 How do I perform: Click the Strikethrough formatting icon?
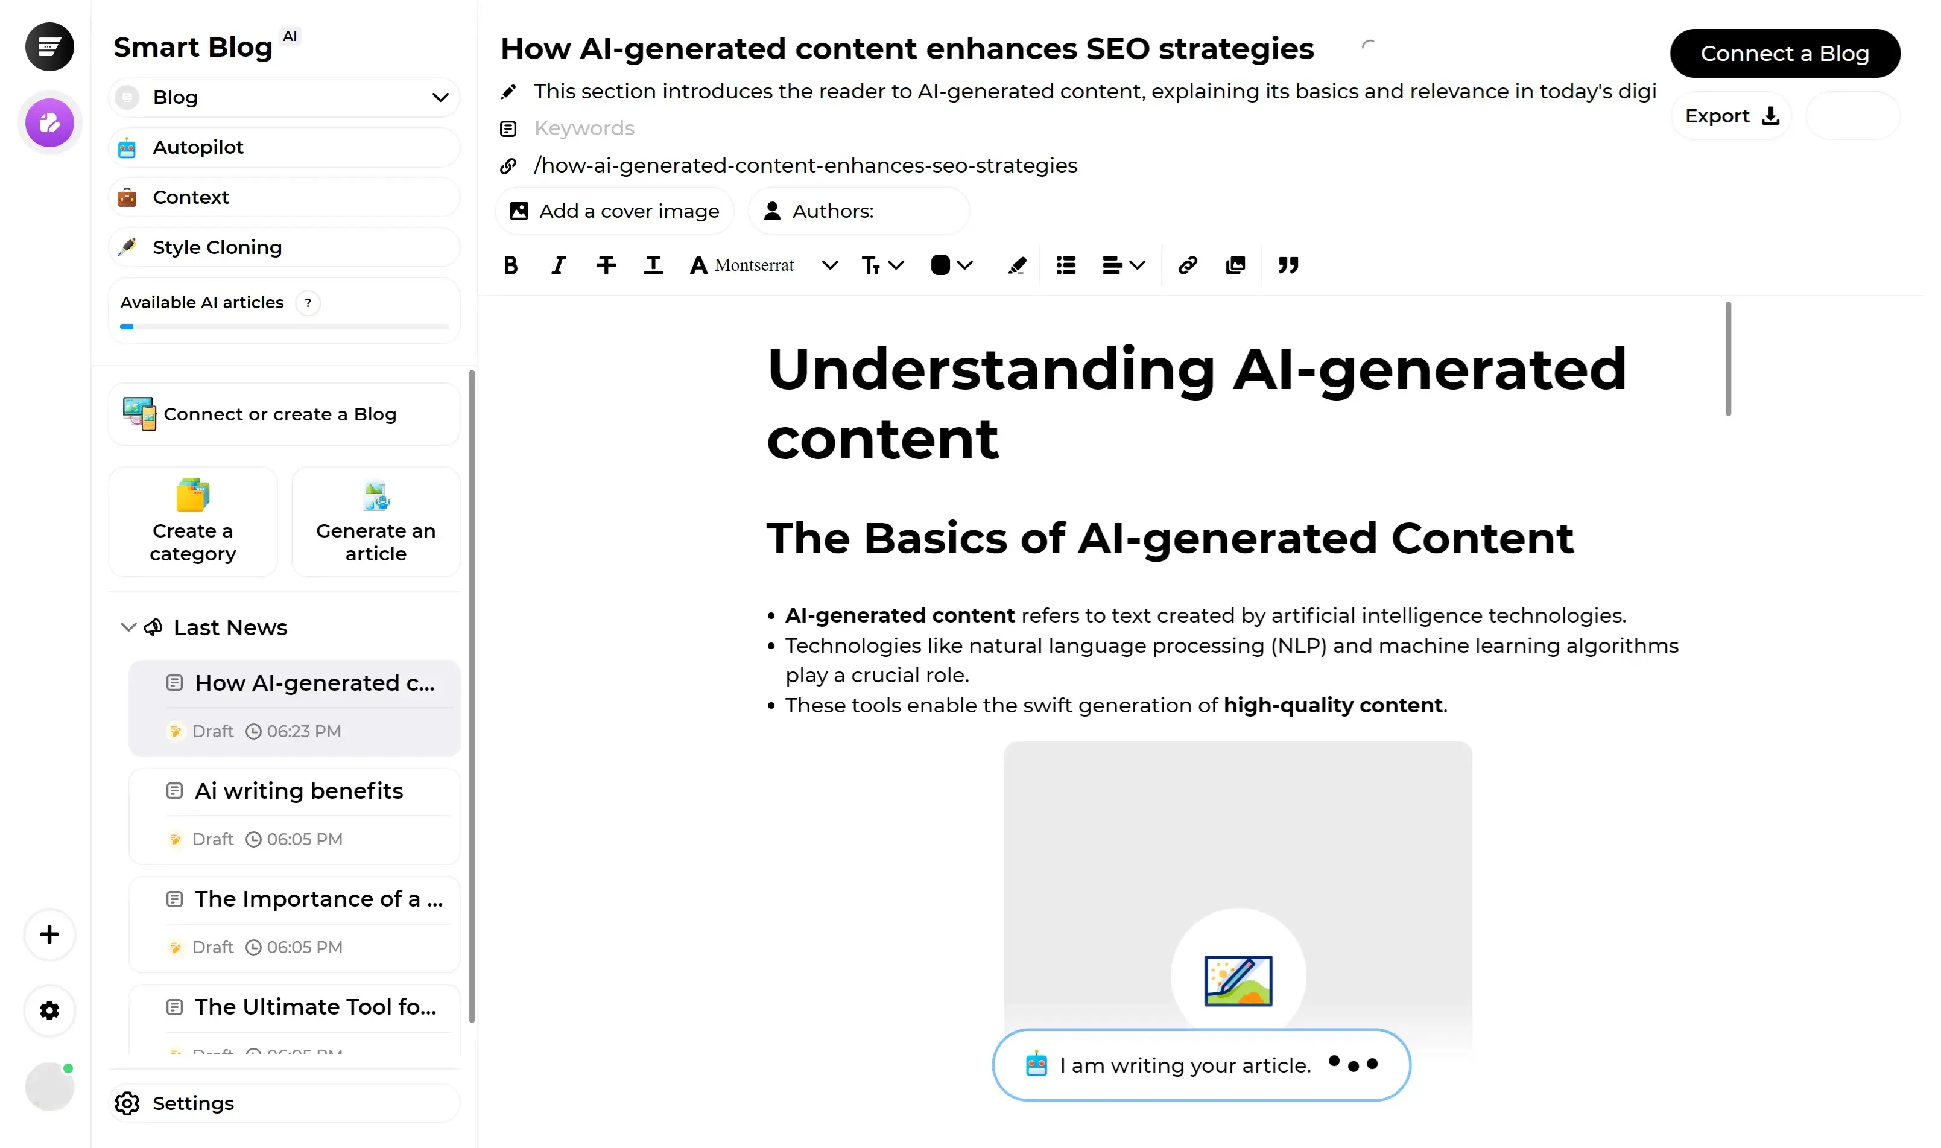[x=606, y=264]
